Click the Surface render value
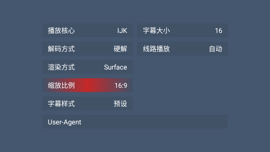The image size is (270, 152). 115,67
